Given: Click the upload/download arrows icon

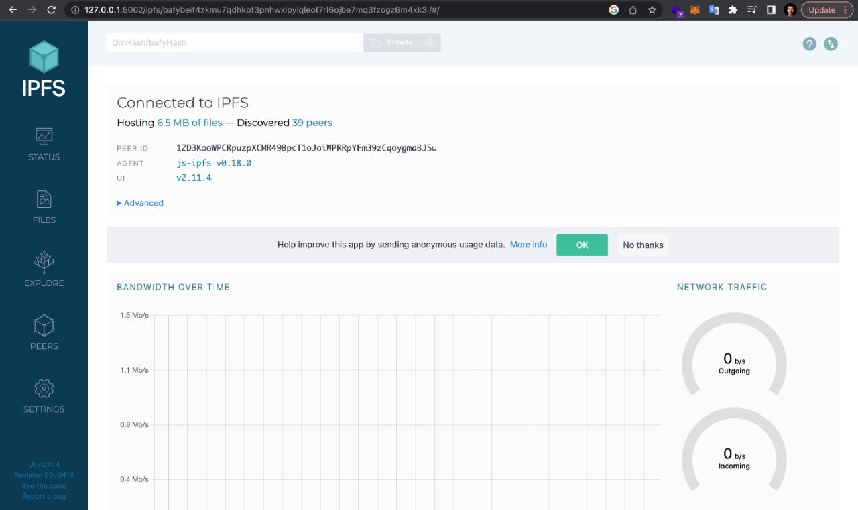Looking at the screenshot, I should (831, 44).
